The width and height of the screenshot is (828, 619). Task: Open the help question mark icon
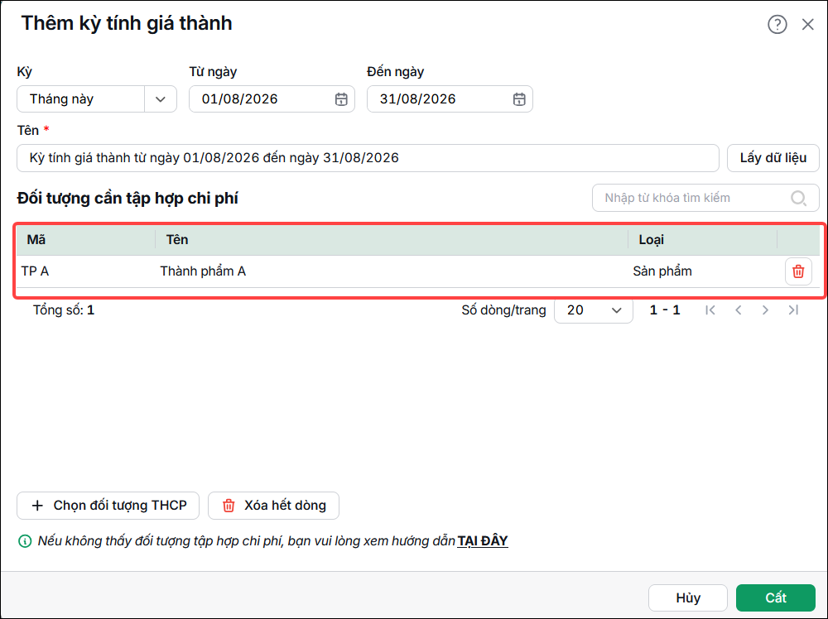click(777, 24)
